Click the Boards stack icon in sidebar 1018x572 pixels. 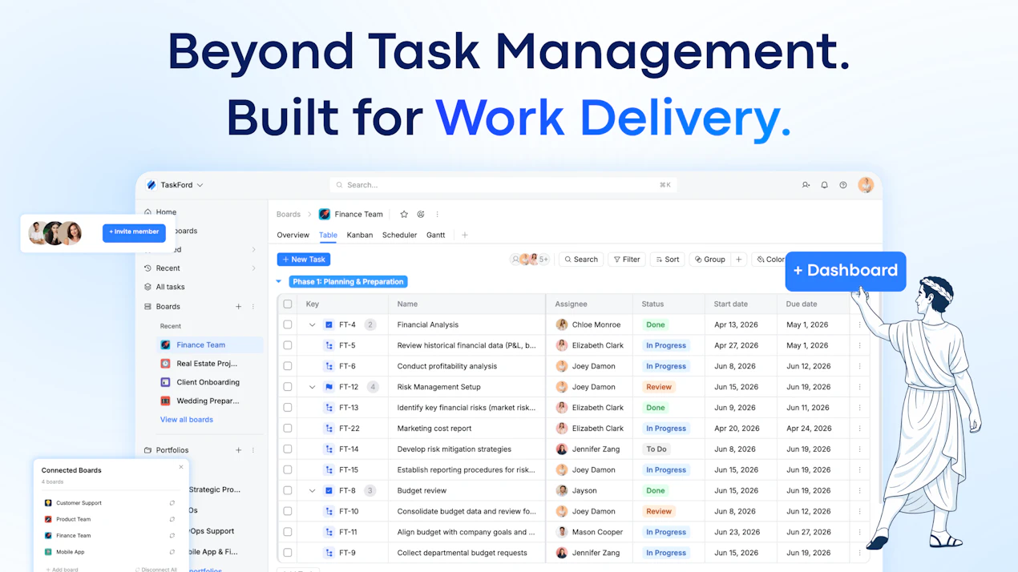click(147, 307)
